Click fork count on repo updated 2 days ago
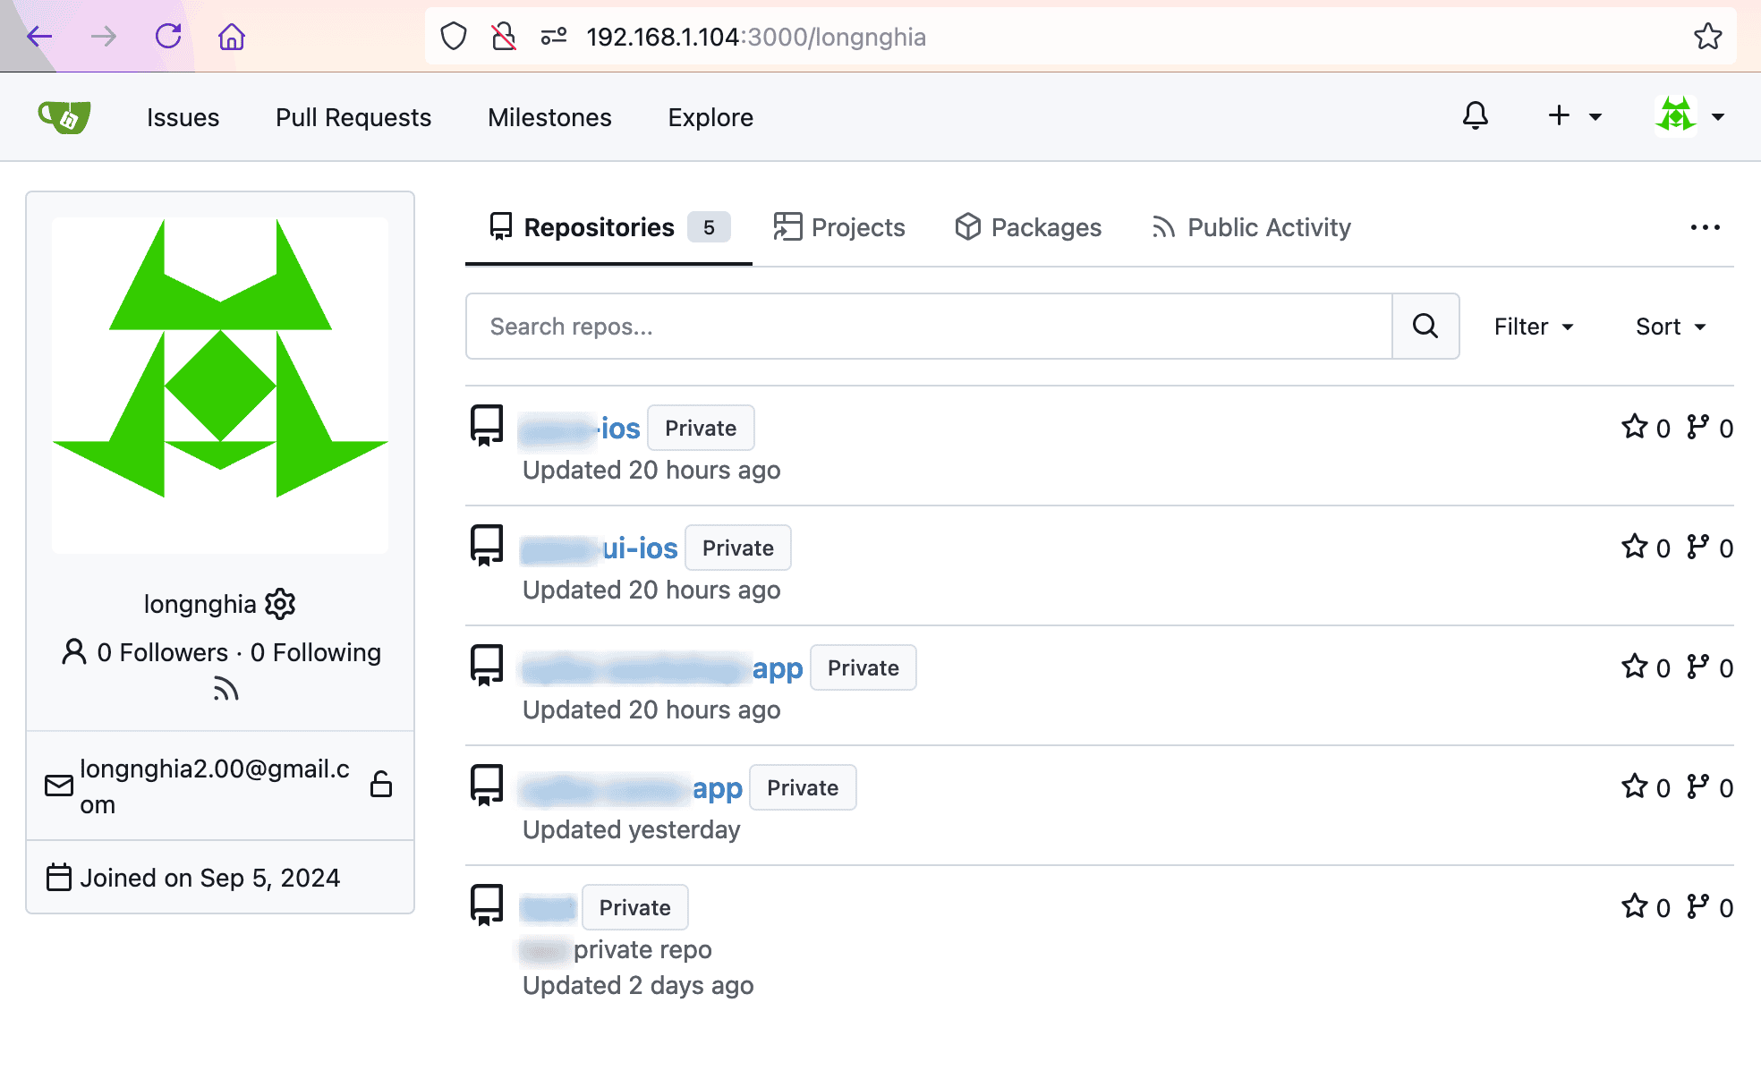Screen dimensions: 1761x1079 [x=1710, y=907]
